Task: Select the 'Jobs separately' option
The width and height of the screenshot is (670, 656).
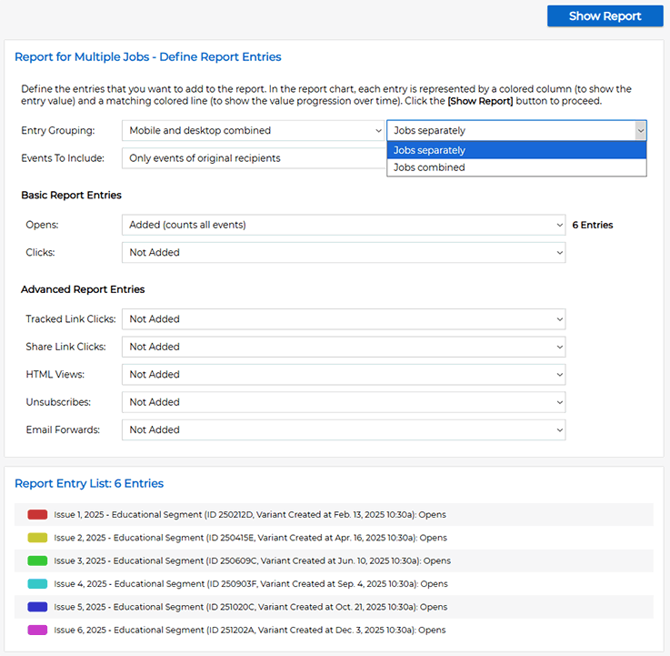Action: [516, 150]
